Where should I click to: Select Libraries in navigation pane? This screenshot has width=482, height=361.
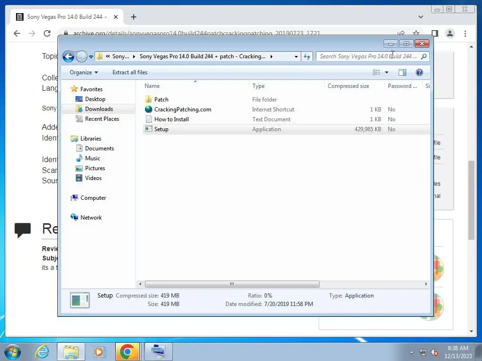point(91,139)
